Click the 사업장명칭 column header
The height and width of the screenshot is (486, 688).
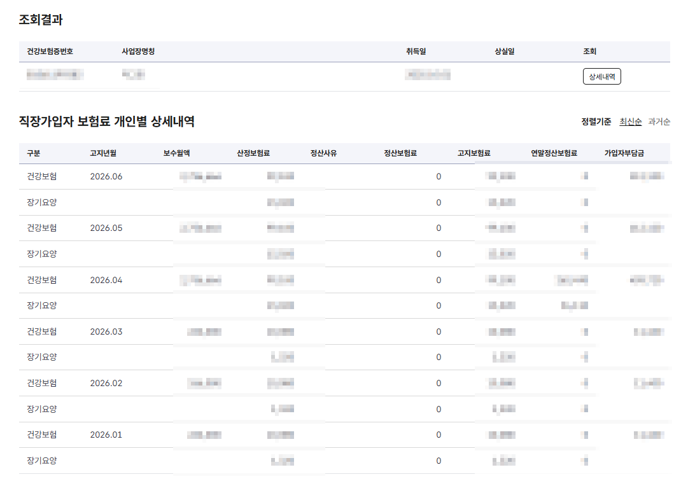pyautogui.click(x=138, y=52)
